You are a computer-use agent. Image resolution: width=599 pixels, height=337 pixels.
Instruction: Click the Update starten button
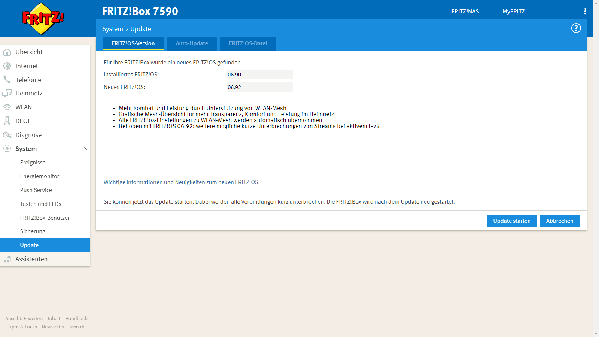pos(512,221)
